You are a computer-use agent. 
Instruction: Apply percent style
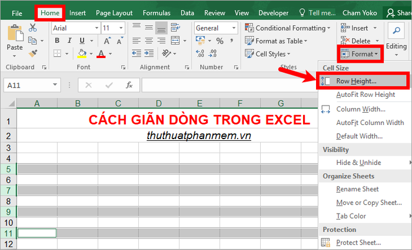pos(220,41)
